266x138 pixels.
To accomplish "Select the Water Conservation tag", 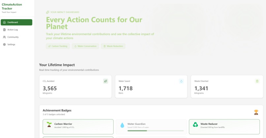I will pyautogui.click(x=85, y=46).
